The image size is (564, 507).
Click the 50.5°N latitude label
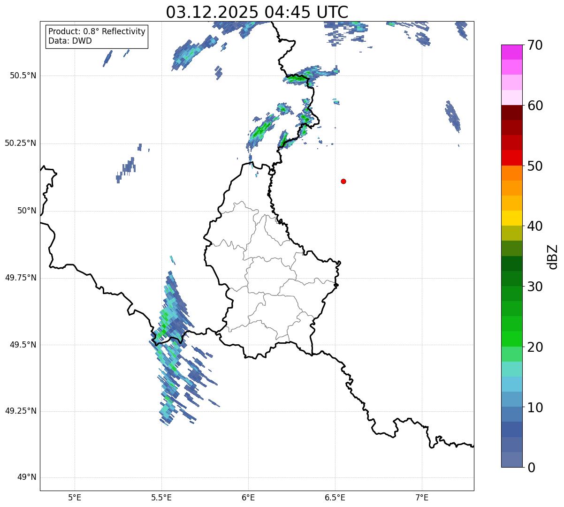pyautogui.click(x=23, y=76)
